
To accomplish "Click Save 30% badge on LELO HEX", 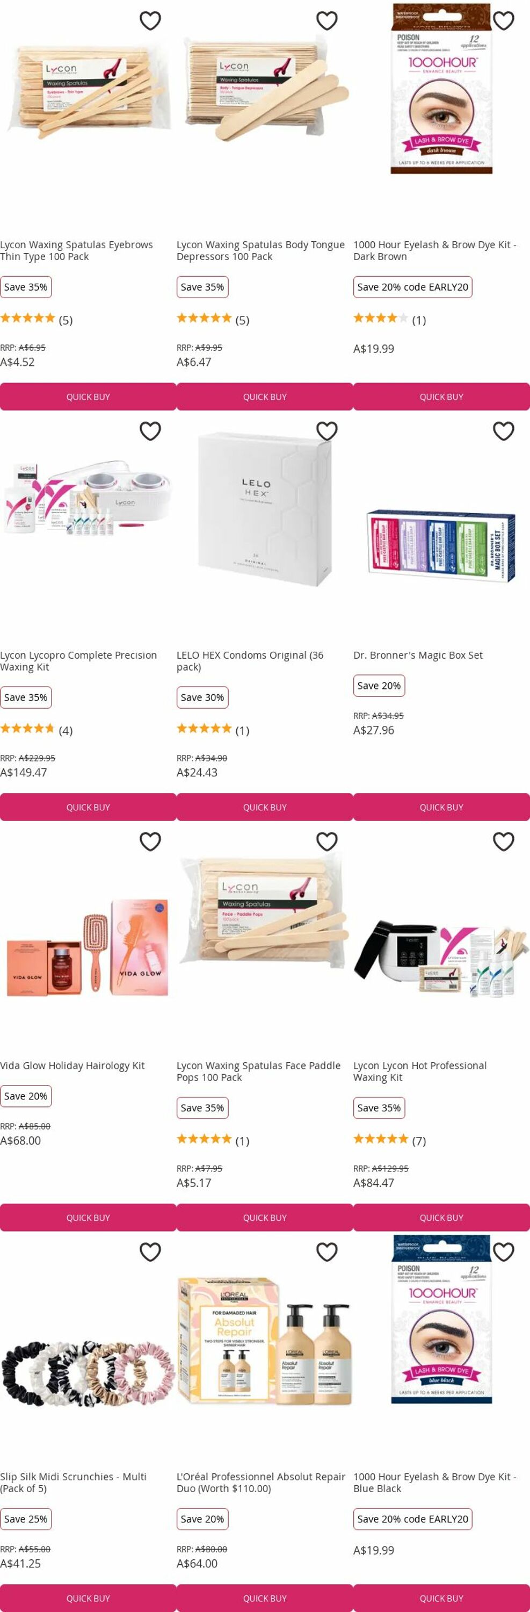I will (x=202, y=698).
